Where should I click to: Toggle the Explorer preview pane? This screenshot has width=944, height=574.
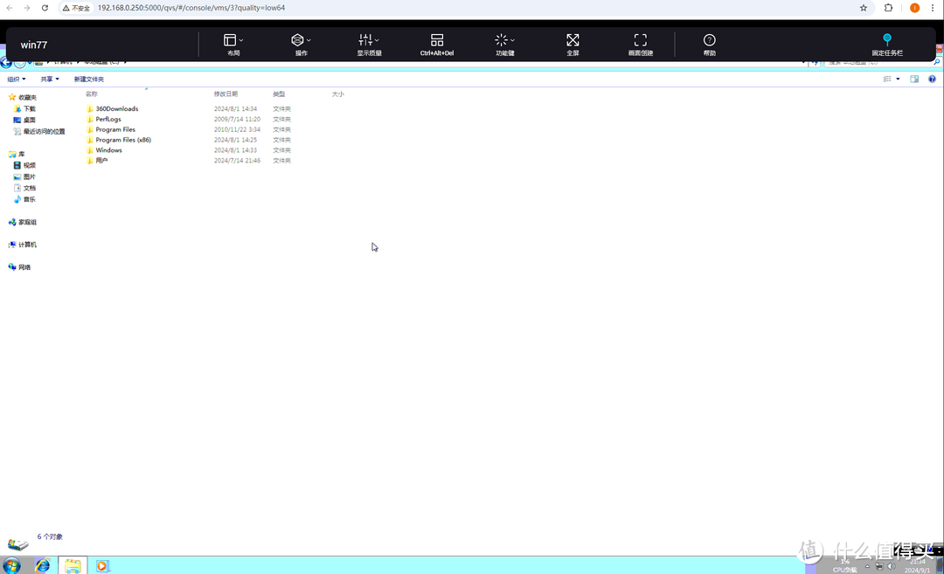click(914, 79)
